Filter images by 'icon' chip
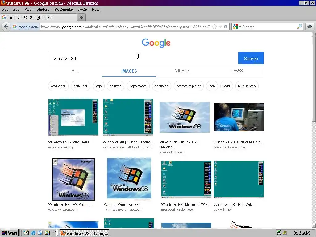The height and width of the screenshot is (237, 316). [x=212, y=86]
